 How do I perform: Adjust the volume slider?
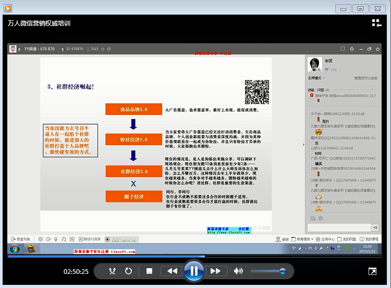(267, 271)
